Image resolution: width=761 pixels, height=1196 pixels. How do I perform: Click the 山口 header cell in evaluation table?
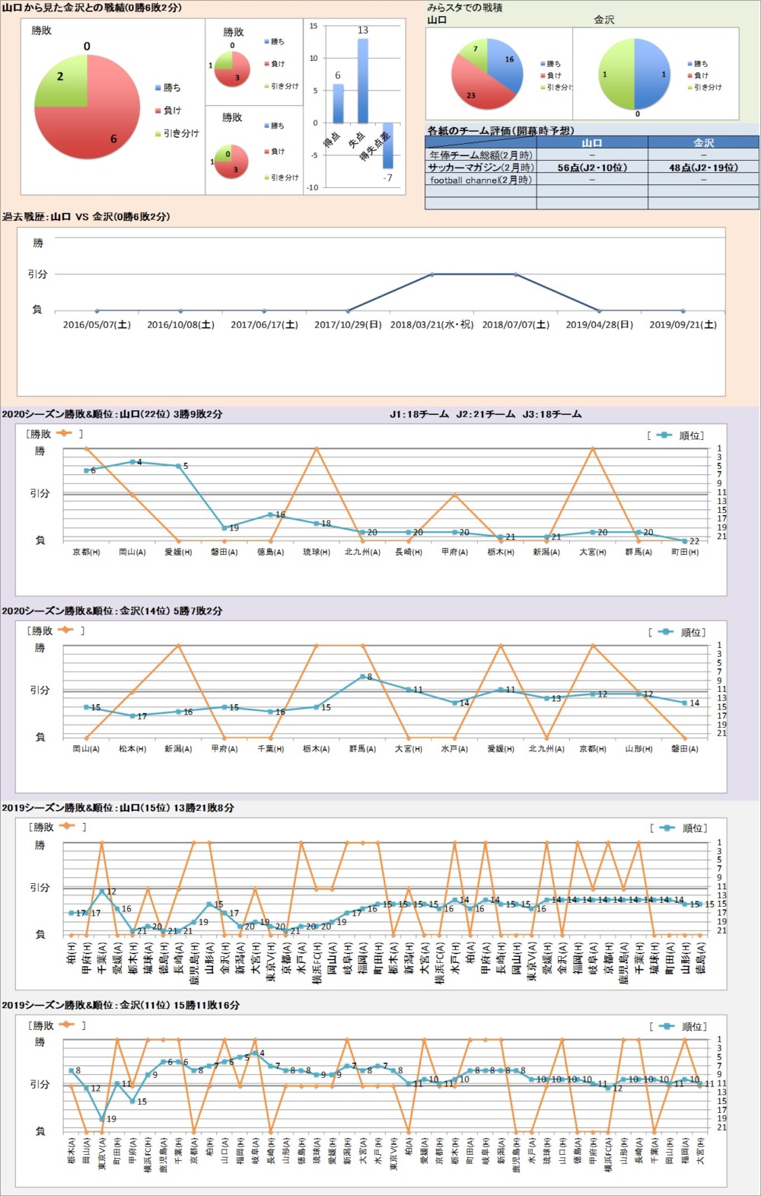592,142
